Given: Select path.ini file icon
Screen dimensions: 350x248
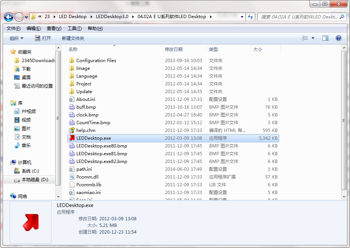Looking at the screenshot, I should coord(72,169).
